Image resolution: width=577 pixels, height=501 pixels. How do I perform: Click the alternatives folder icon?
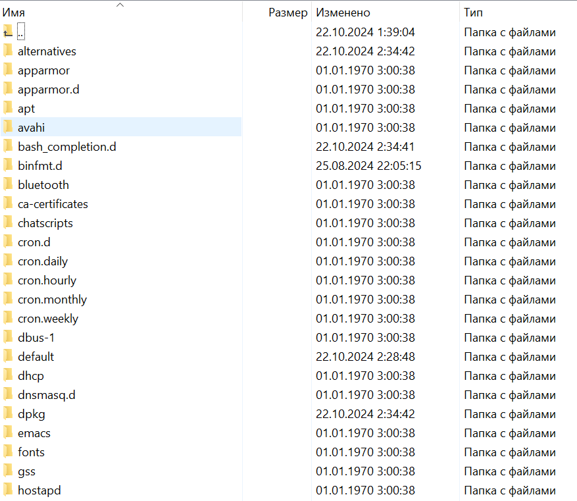coord(8,51)
